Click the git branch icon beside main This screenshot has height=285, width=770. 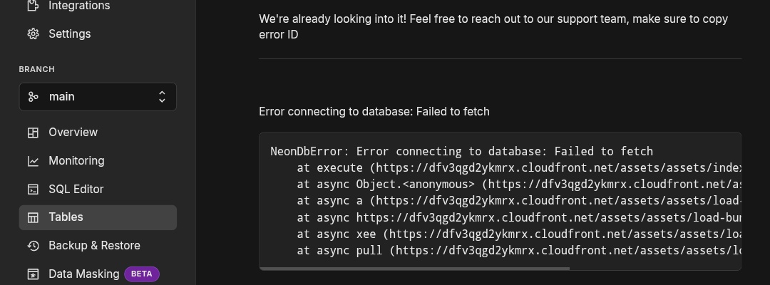point(33,97)
